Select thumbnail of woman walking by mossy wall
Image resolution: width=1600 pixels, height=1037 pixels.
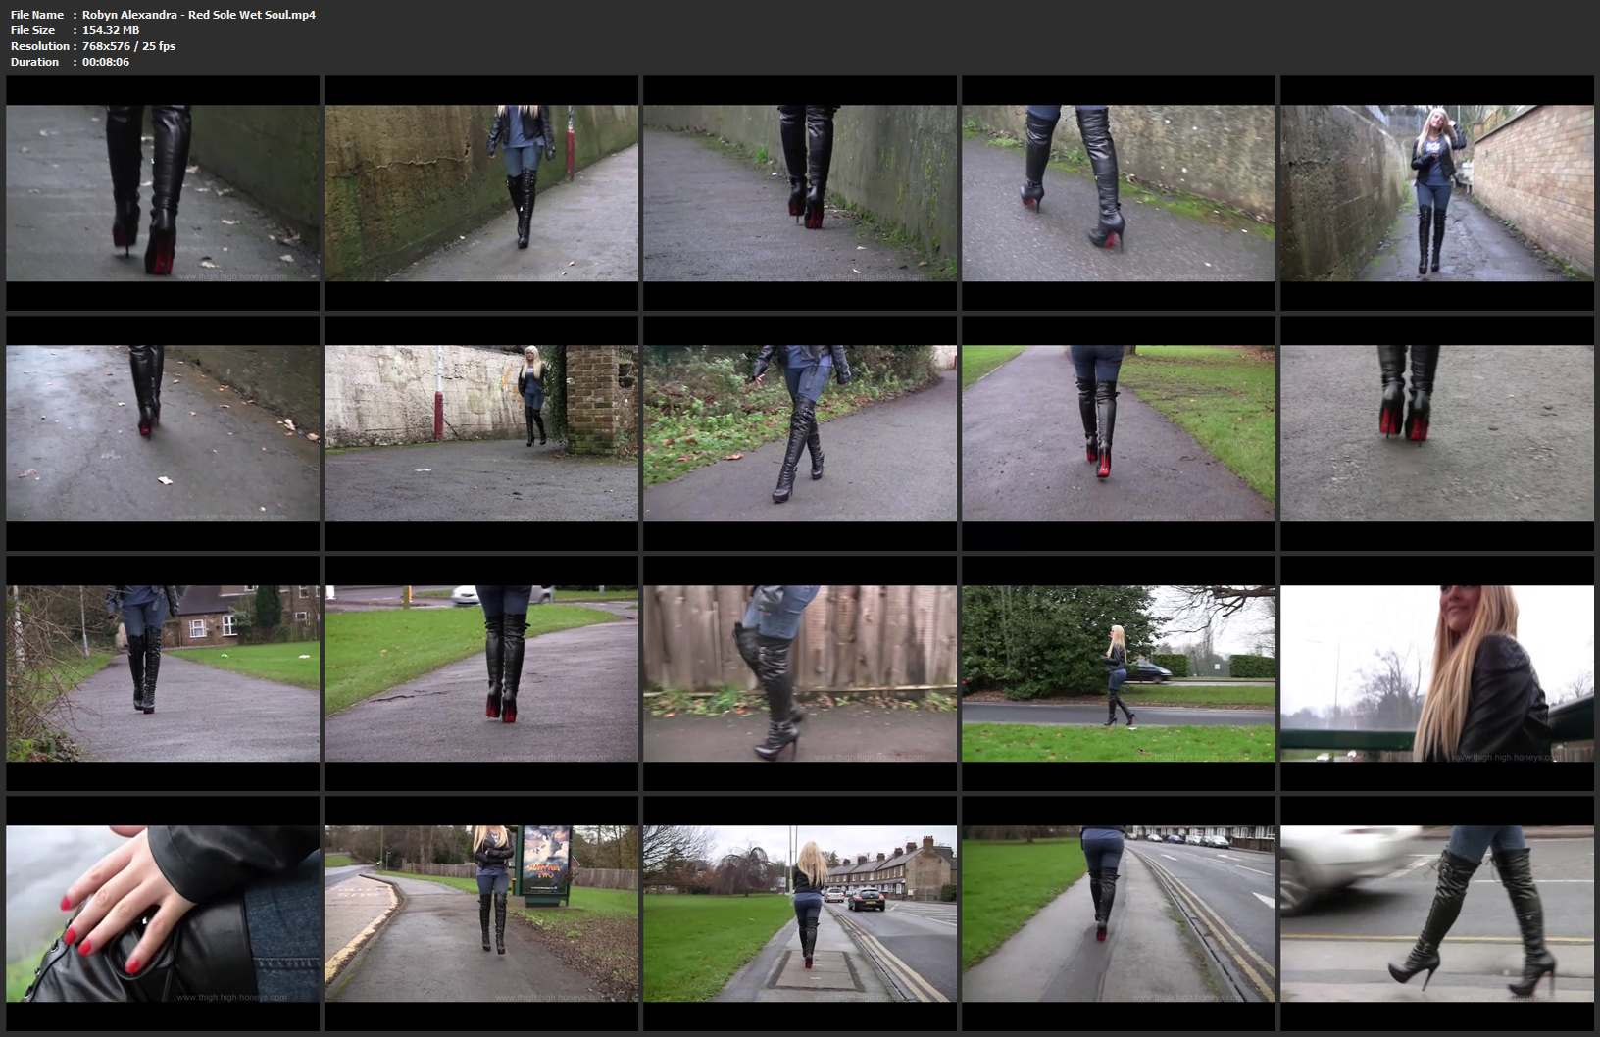coord(481,193)
